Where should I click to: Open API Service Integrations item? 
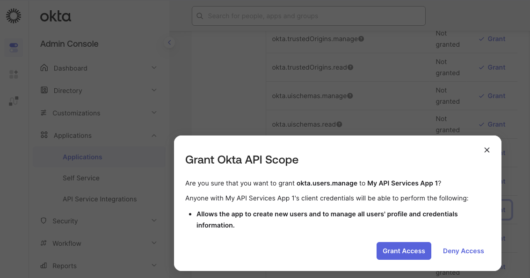tap(100, 199)
